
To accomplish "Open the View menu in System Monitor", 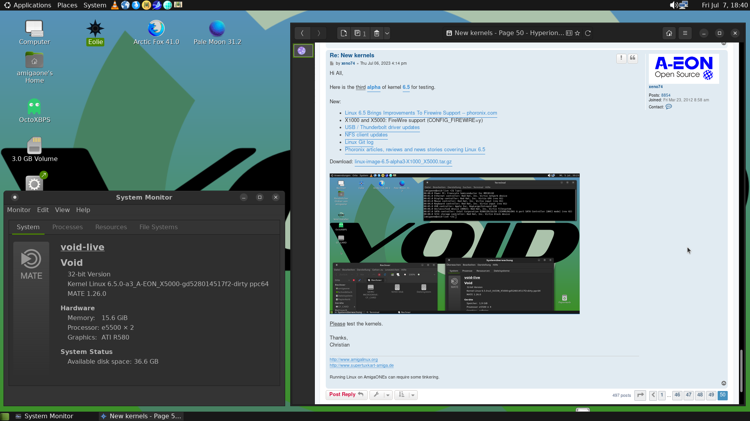I will [x=62, y=210].
